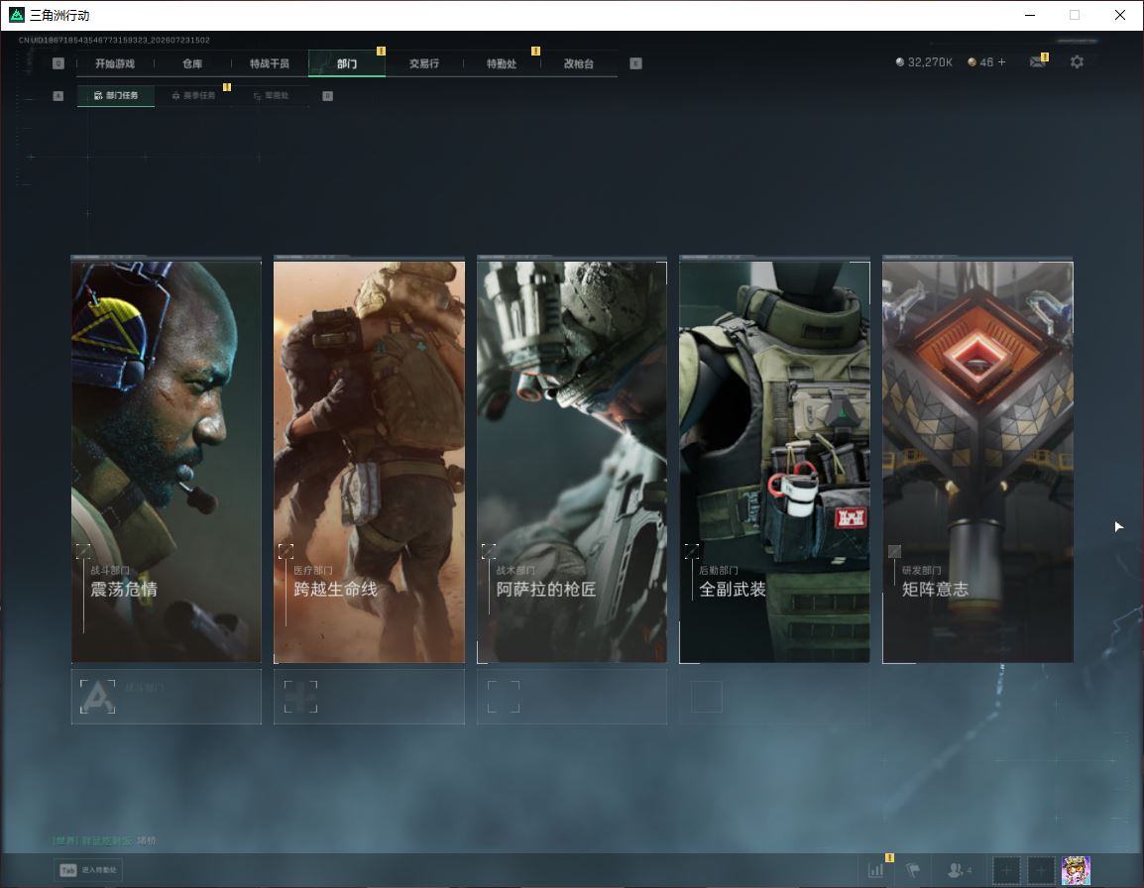Click the A key hint beside 部门任务
1144x888 pixels.
point(58,95)
